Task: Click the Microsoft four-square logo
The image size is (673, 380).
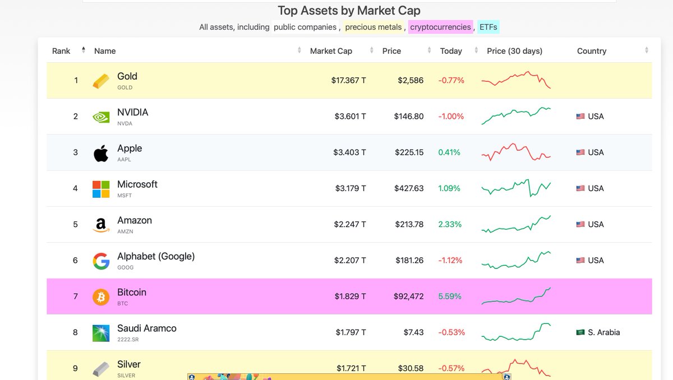Action: pyautogui.click(x=101, y=188)
